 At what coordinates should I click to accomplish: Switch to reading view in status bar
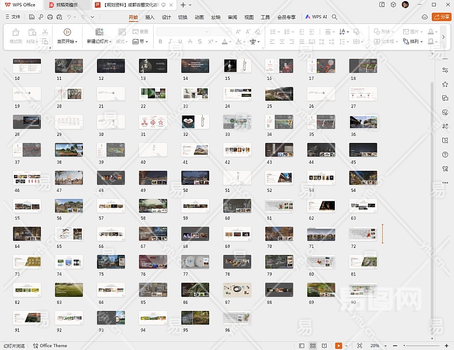[x=323, y=346]
